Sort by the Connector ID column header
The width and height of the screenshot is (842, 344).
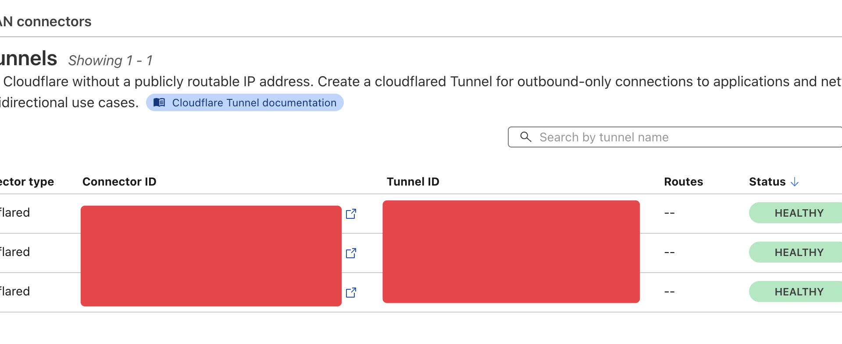(x=119, y=181)
